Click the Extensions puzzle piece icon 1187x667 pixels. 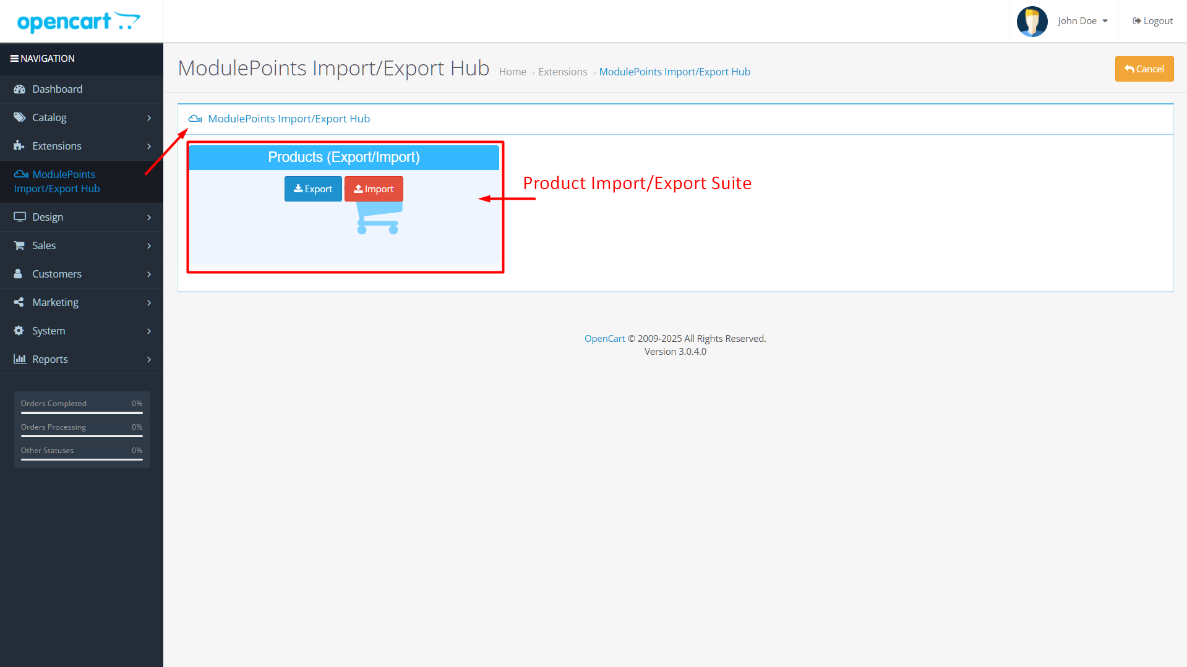(19, 146)
